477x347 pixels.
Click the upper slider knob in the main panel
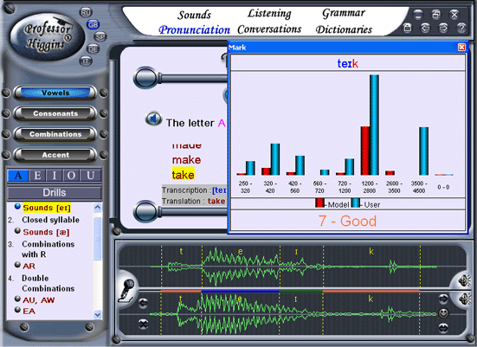146,78
